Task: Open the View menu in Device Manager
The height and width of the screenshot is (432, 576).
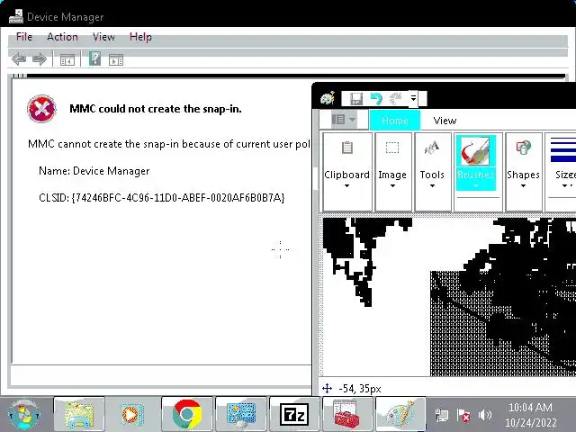Action: point(103,37)
